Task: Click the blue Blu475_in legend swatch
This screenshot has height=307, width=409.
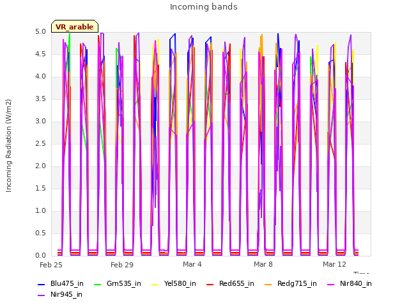Action: click(x=41, y=284)
